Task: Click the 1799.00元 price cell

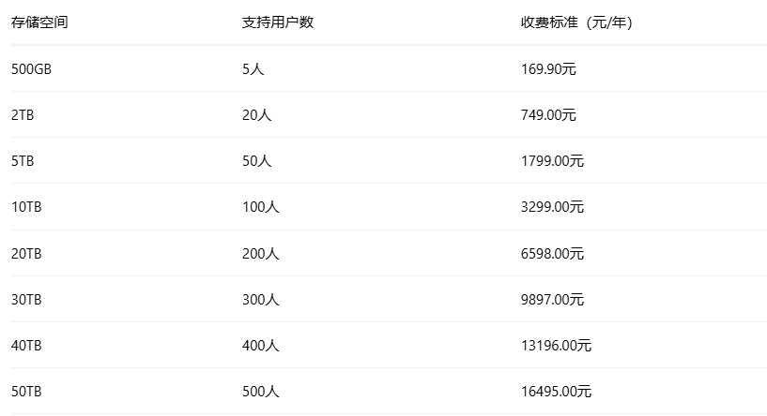Action: 552,161
